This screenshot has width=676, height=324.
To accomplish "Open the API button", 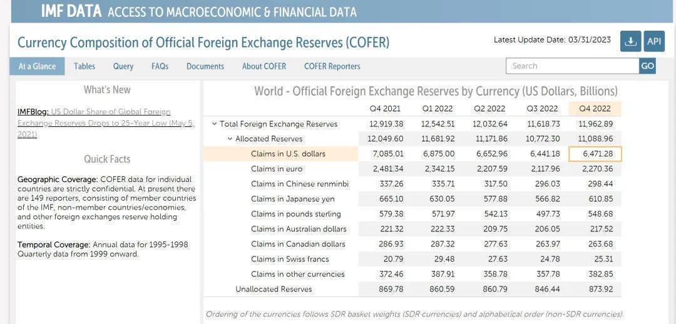I will tap(654, 41).
